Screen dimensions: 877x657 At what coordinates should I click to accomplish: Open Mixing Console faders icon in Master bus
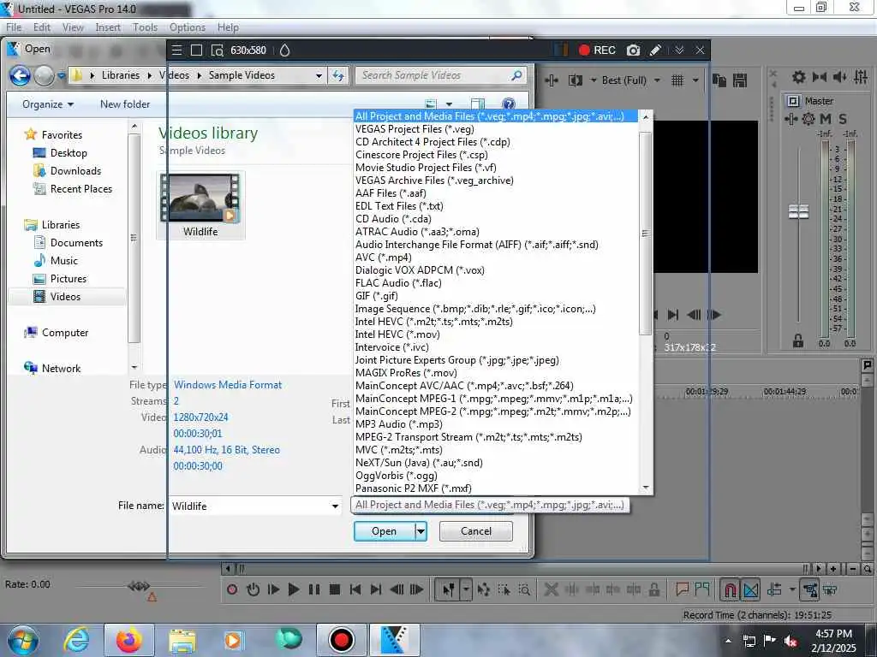coord(861,77)
